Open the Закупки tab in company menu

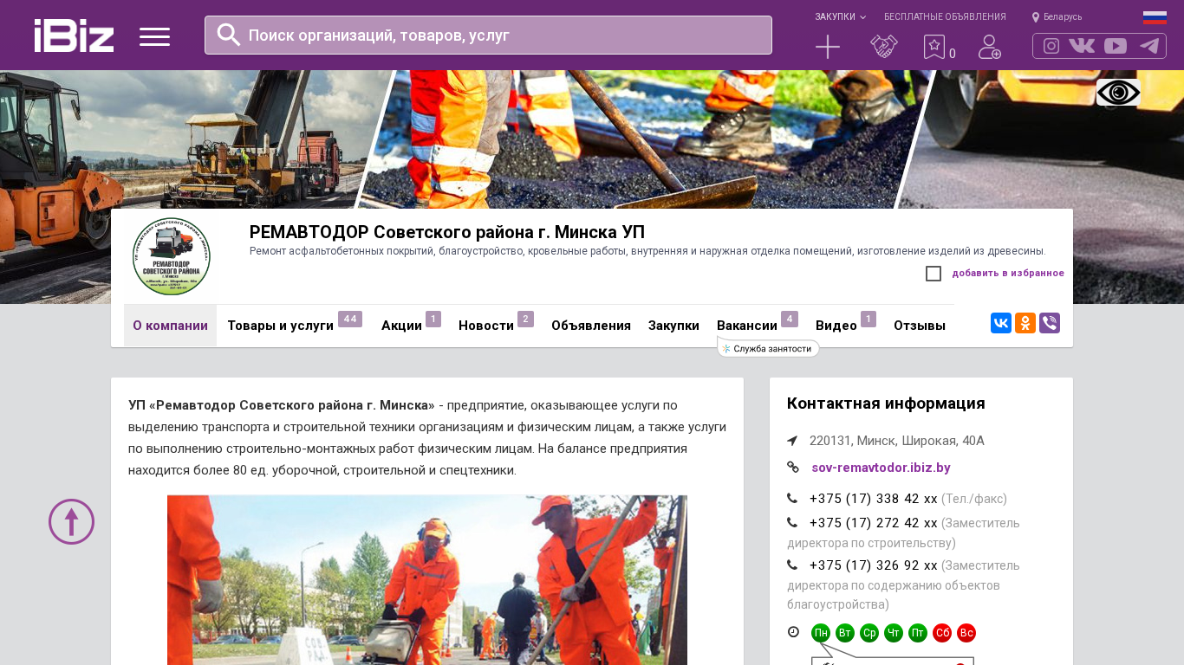click(x=673, y=326)
